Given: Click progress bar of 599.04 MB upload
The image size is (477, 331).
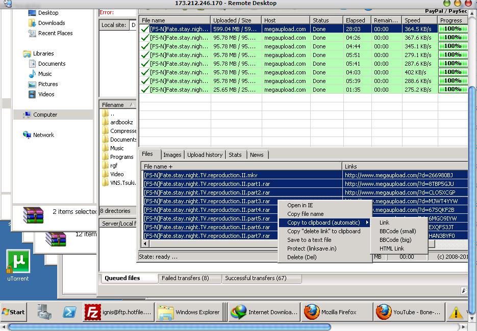Looking at the screenshot, I should coord(453,29).
